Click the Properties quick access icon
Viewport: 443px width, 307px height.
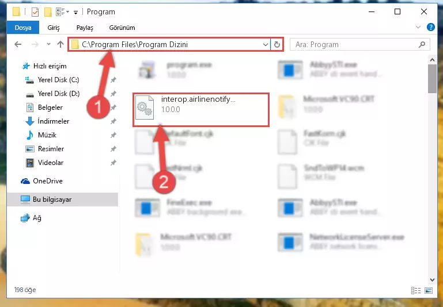[35, 12]
